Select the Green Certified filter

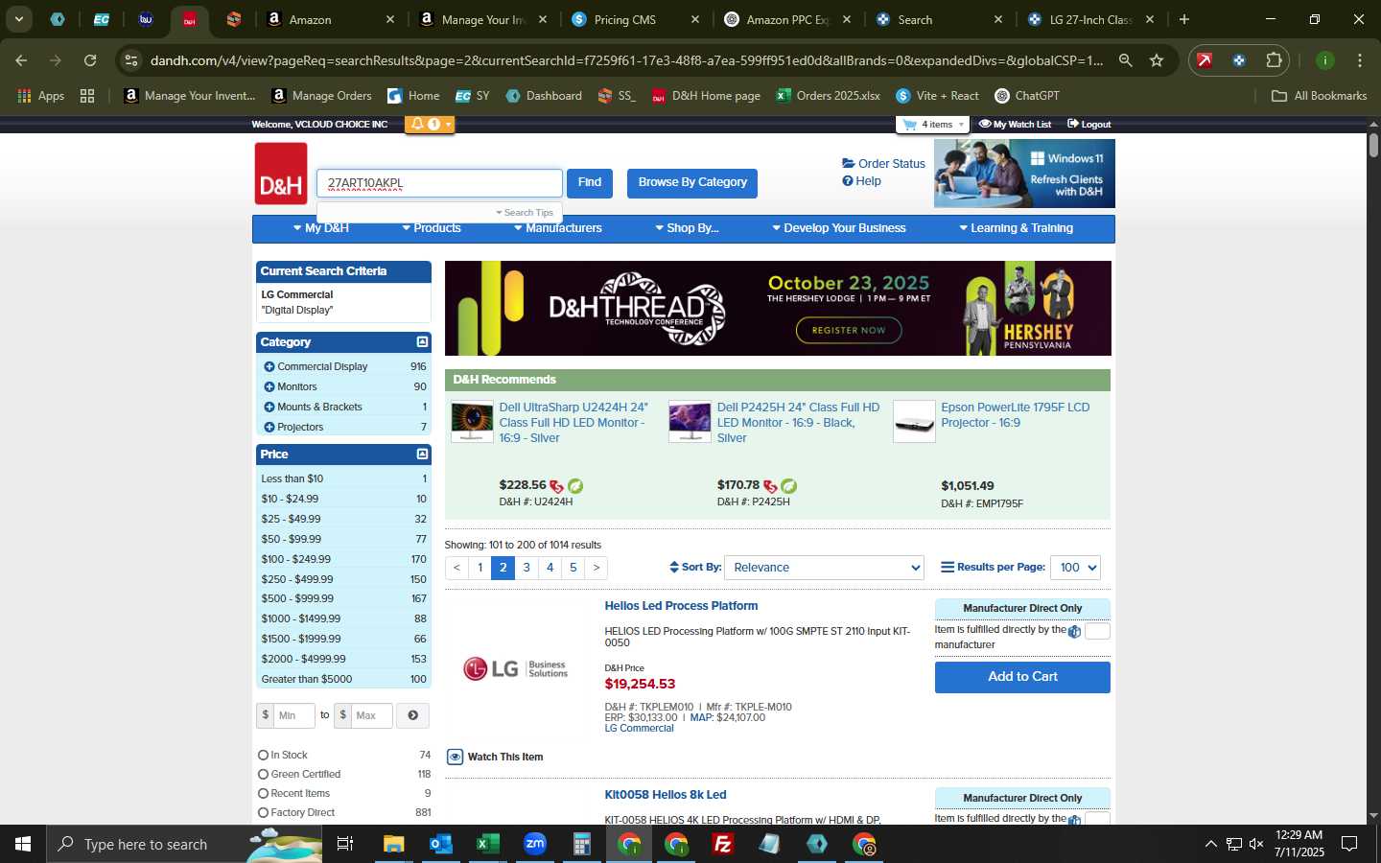[299, 775]
